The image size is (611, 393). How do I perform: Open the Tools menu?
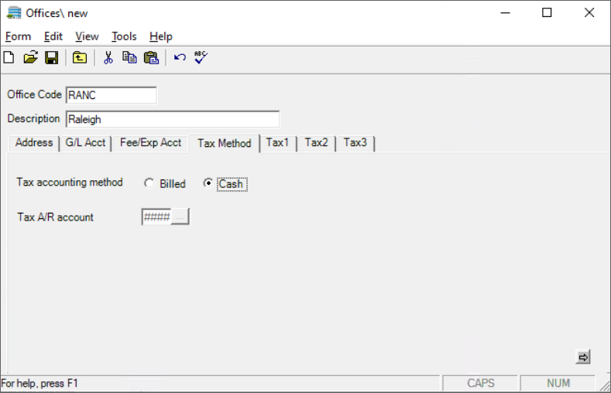pos(124,36)
